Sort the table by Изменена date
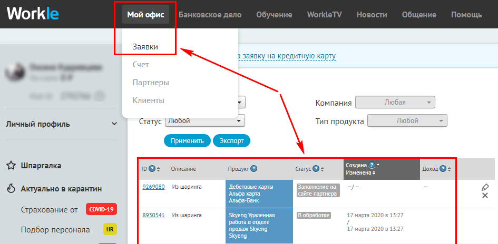The height and width of the screenshot is (244, 498). 374,173
